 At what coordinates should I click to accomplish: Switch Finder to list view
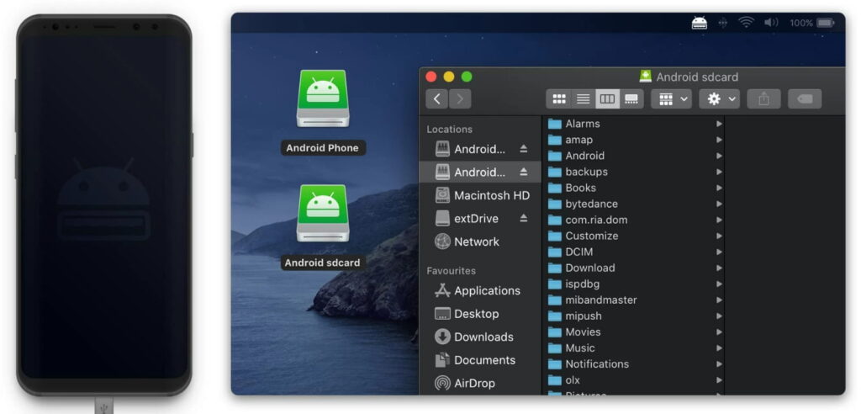584,99
